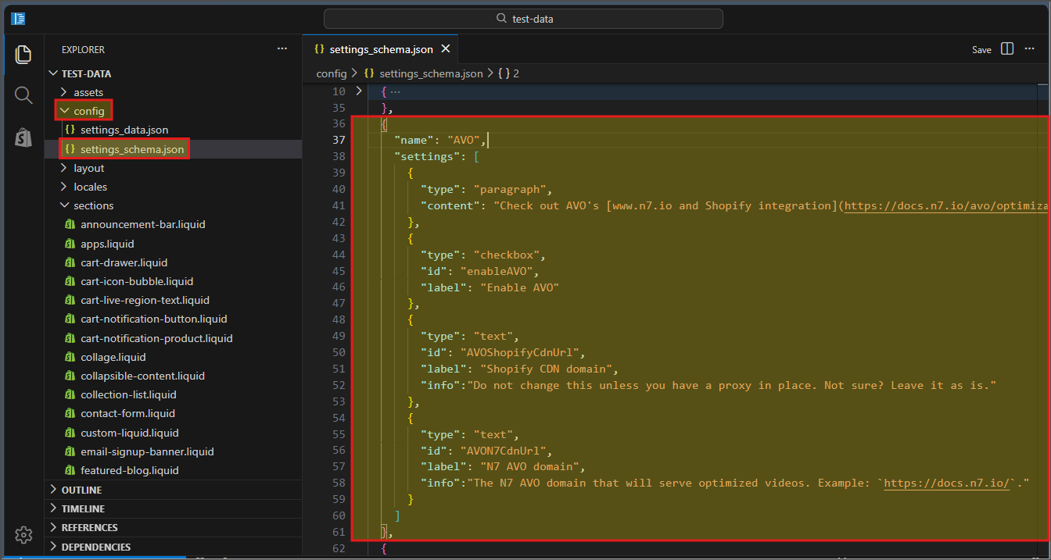Close the settings_schema.json tab
The width and height of the screenshot is (1051, 560).
tap(446, 48)
